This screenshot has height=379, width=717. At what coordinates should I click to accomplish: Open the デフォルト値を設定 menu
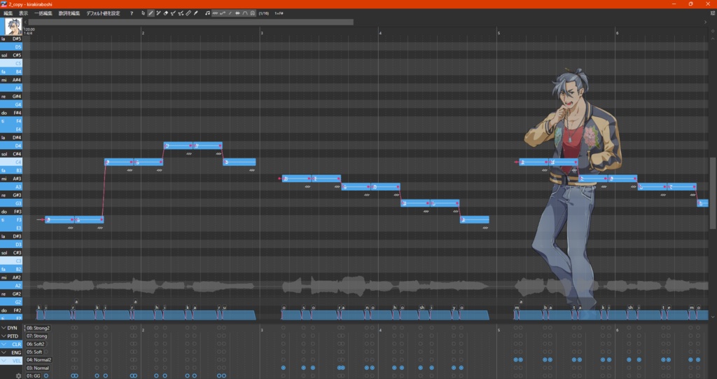pyautogui.click(x=104, y=13)
